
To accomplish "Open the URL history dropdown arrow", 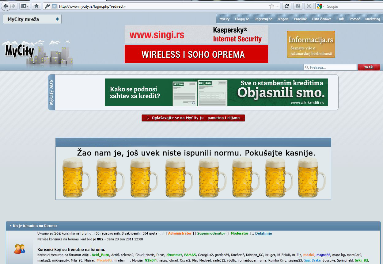I will pos(277,6).
